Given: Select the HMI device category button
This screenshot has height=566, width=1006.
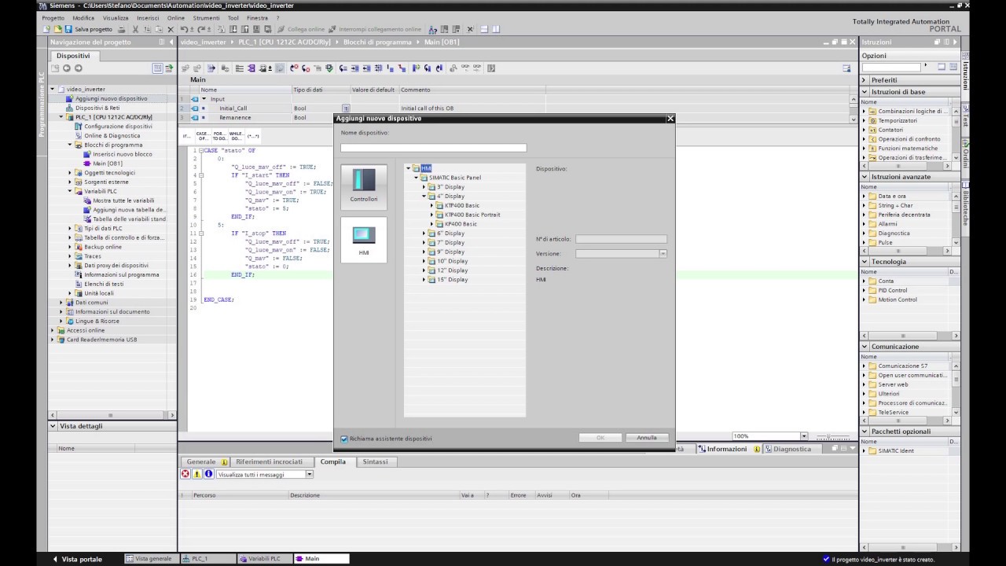Looking at the screenshot, I should (364, 239).
